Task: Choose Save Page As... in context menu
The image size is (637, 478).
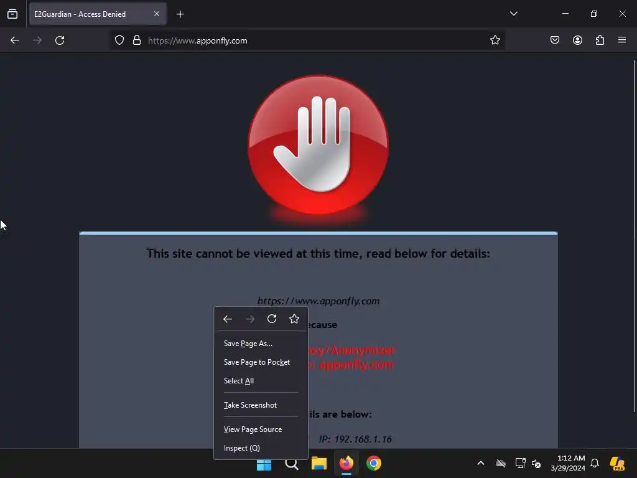Action: pos(261,344)
